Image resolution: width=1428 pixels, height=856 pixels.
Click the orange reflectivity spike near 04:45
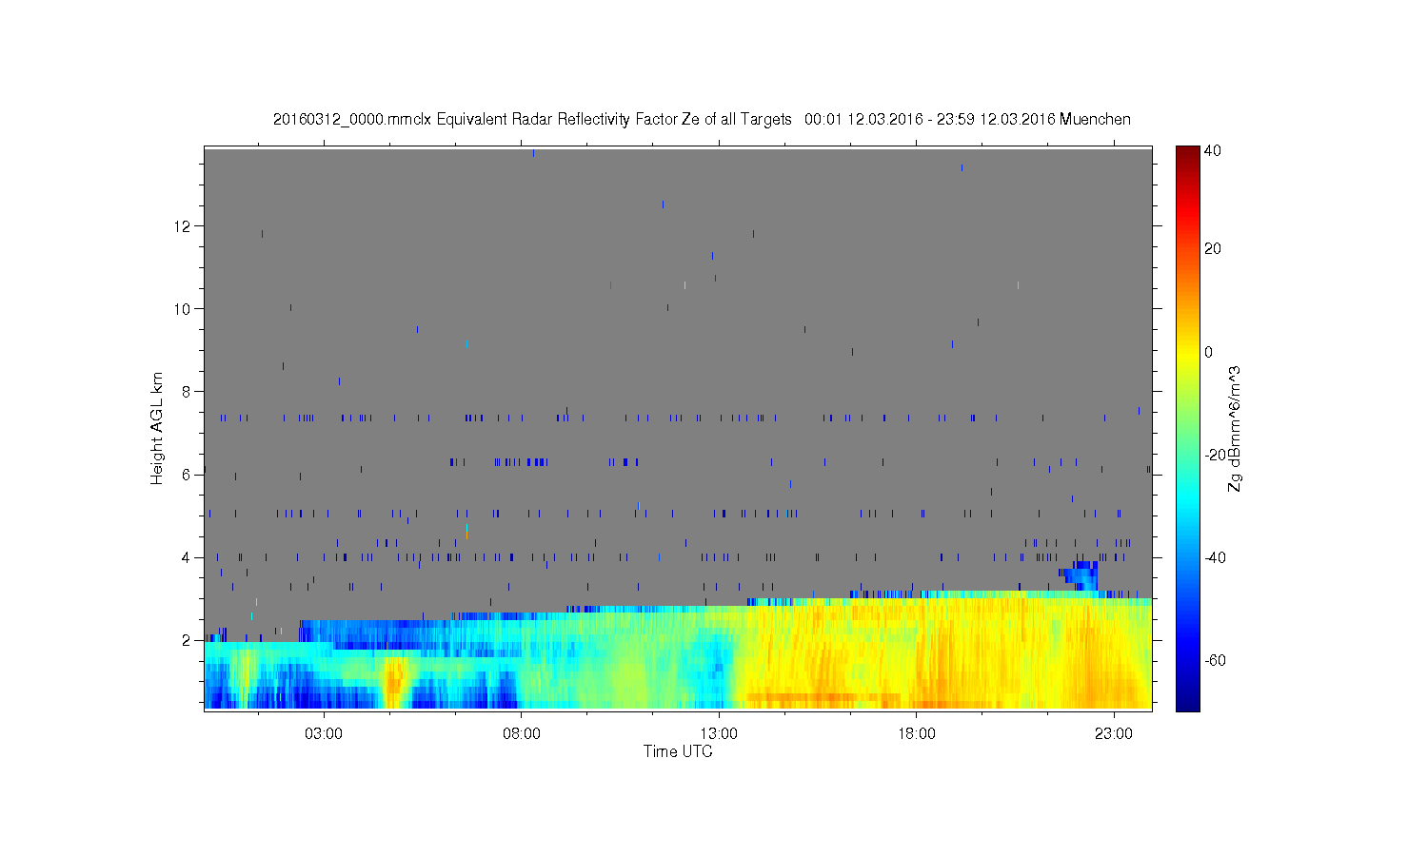click(394, 680)
